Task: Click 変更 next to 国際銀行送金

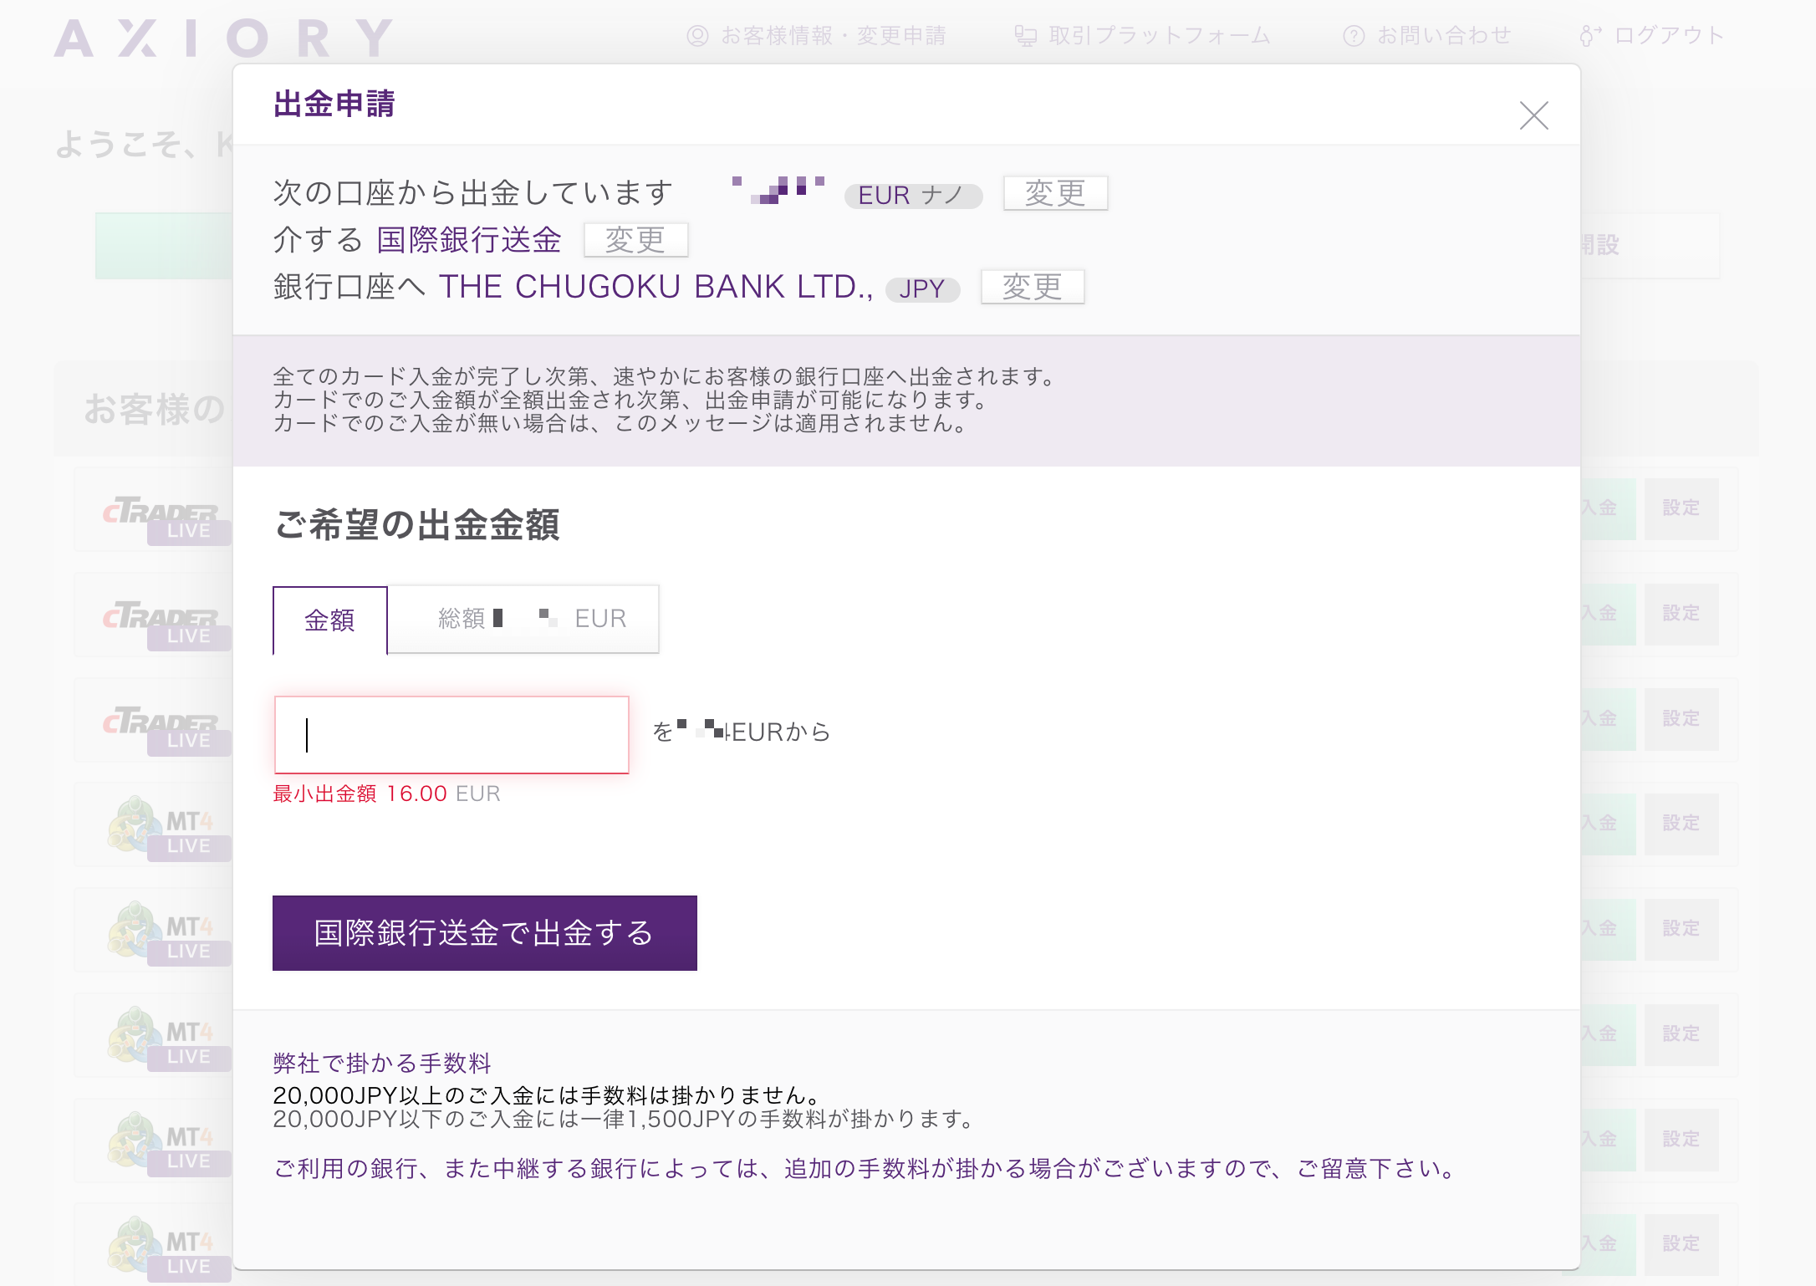Action: 635,240
